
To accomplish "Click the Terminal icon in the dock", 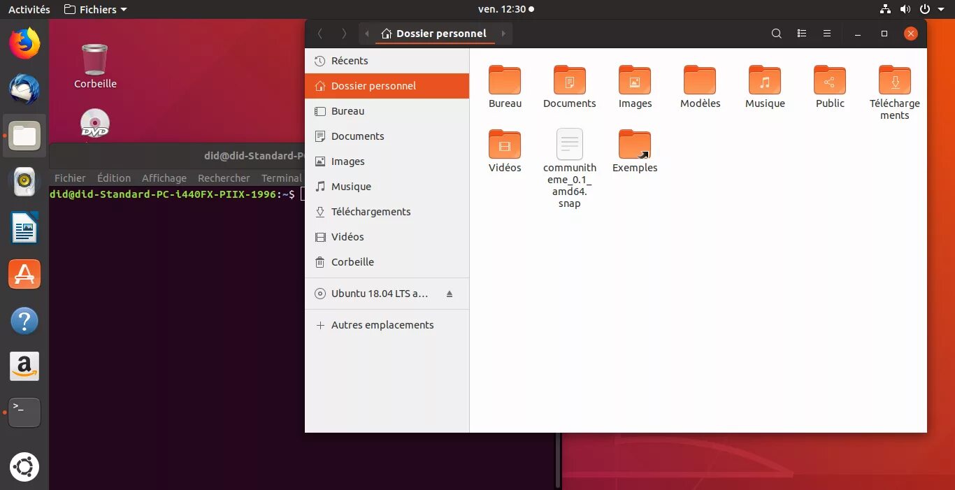I will [24, 412].
